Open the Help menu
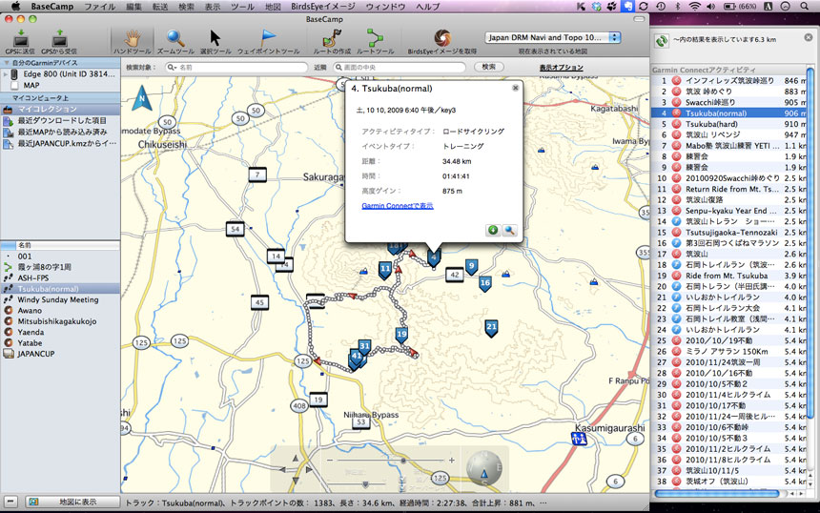The image size is (820, 513). click(x=427, y=7)
